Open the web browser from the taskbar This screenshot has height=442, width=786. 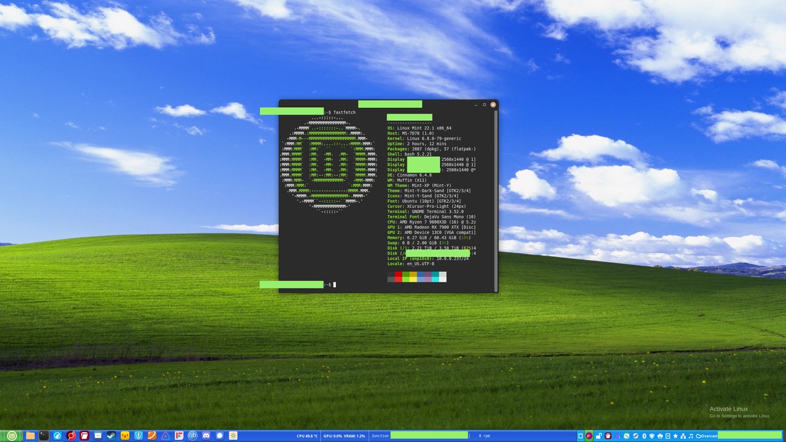[57, 435]
